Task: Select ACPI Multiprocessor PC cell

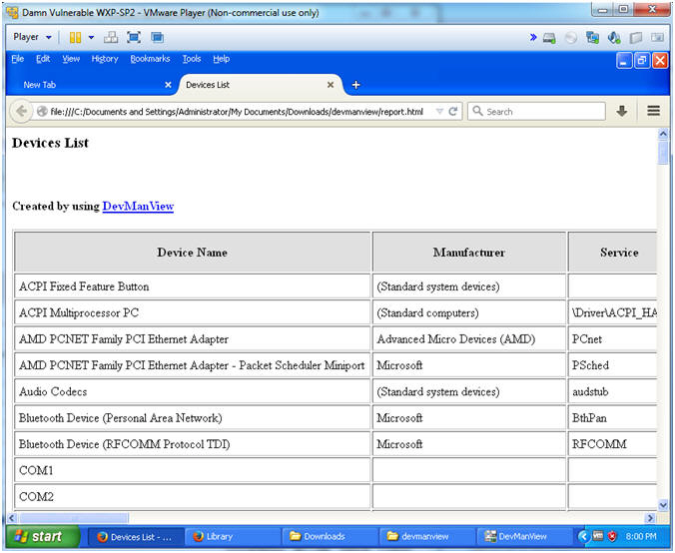Action: click(192, 312)
